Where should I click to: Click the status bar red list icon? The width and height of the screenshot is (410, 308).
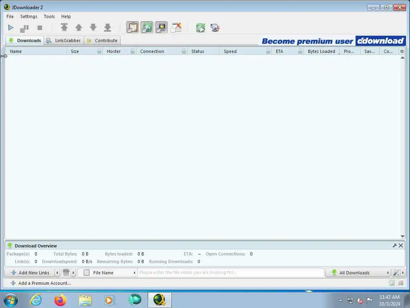coord(400,283)
